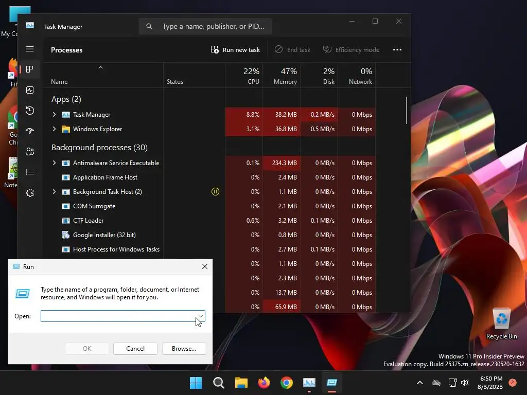Open the Recycle Bin desktop icon
This screenshot has width=527, height=395.
tap(502, 324)
